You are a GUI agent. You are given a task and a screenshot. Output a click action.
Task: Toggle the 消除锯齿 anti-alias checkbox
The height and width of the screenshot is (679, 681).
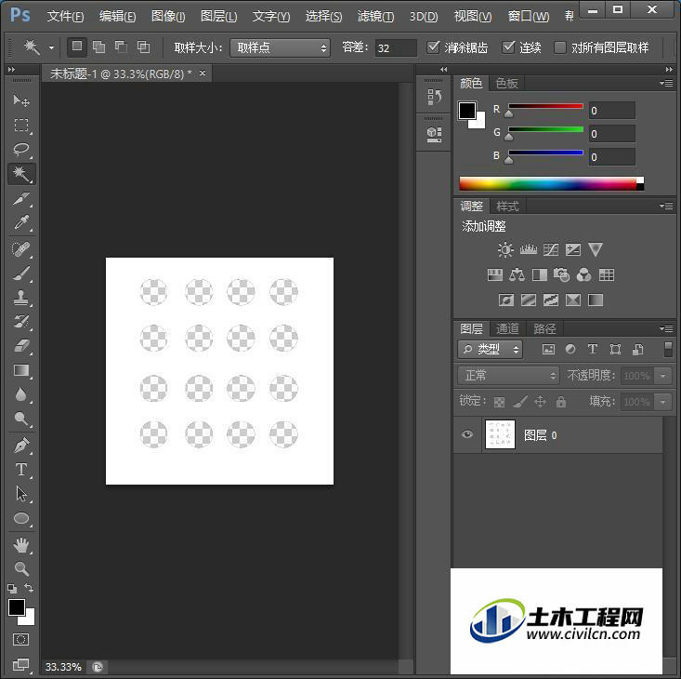433,47
